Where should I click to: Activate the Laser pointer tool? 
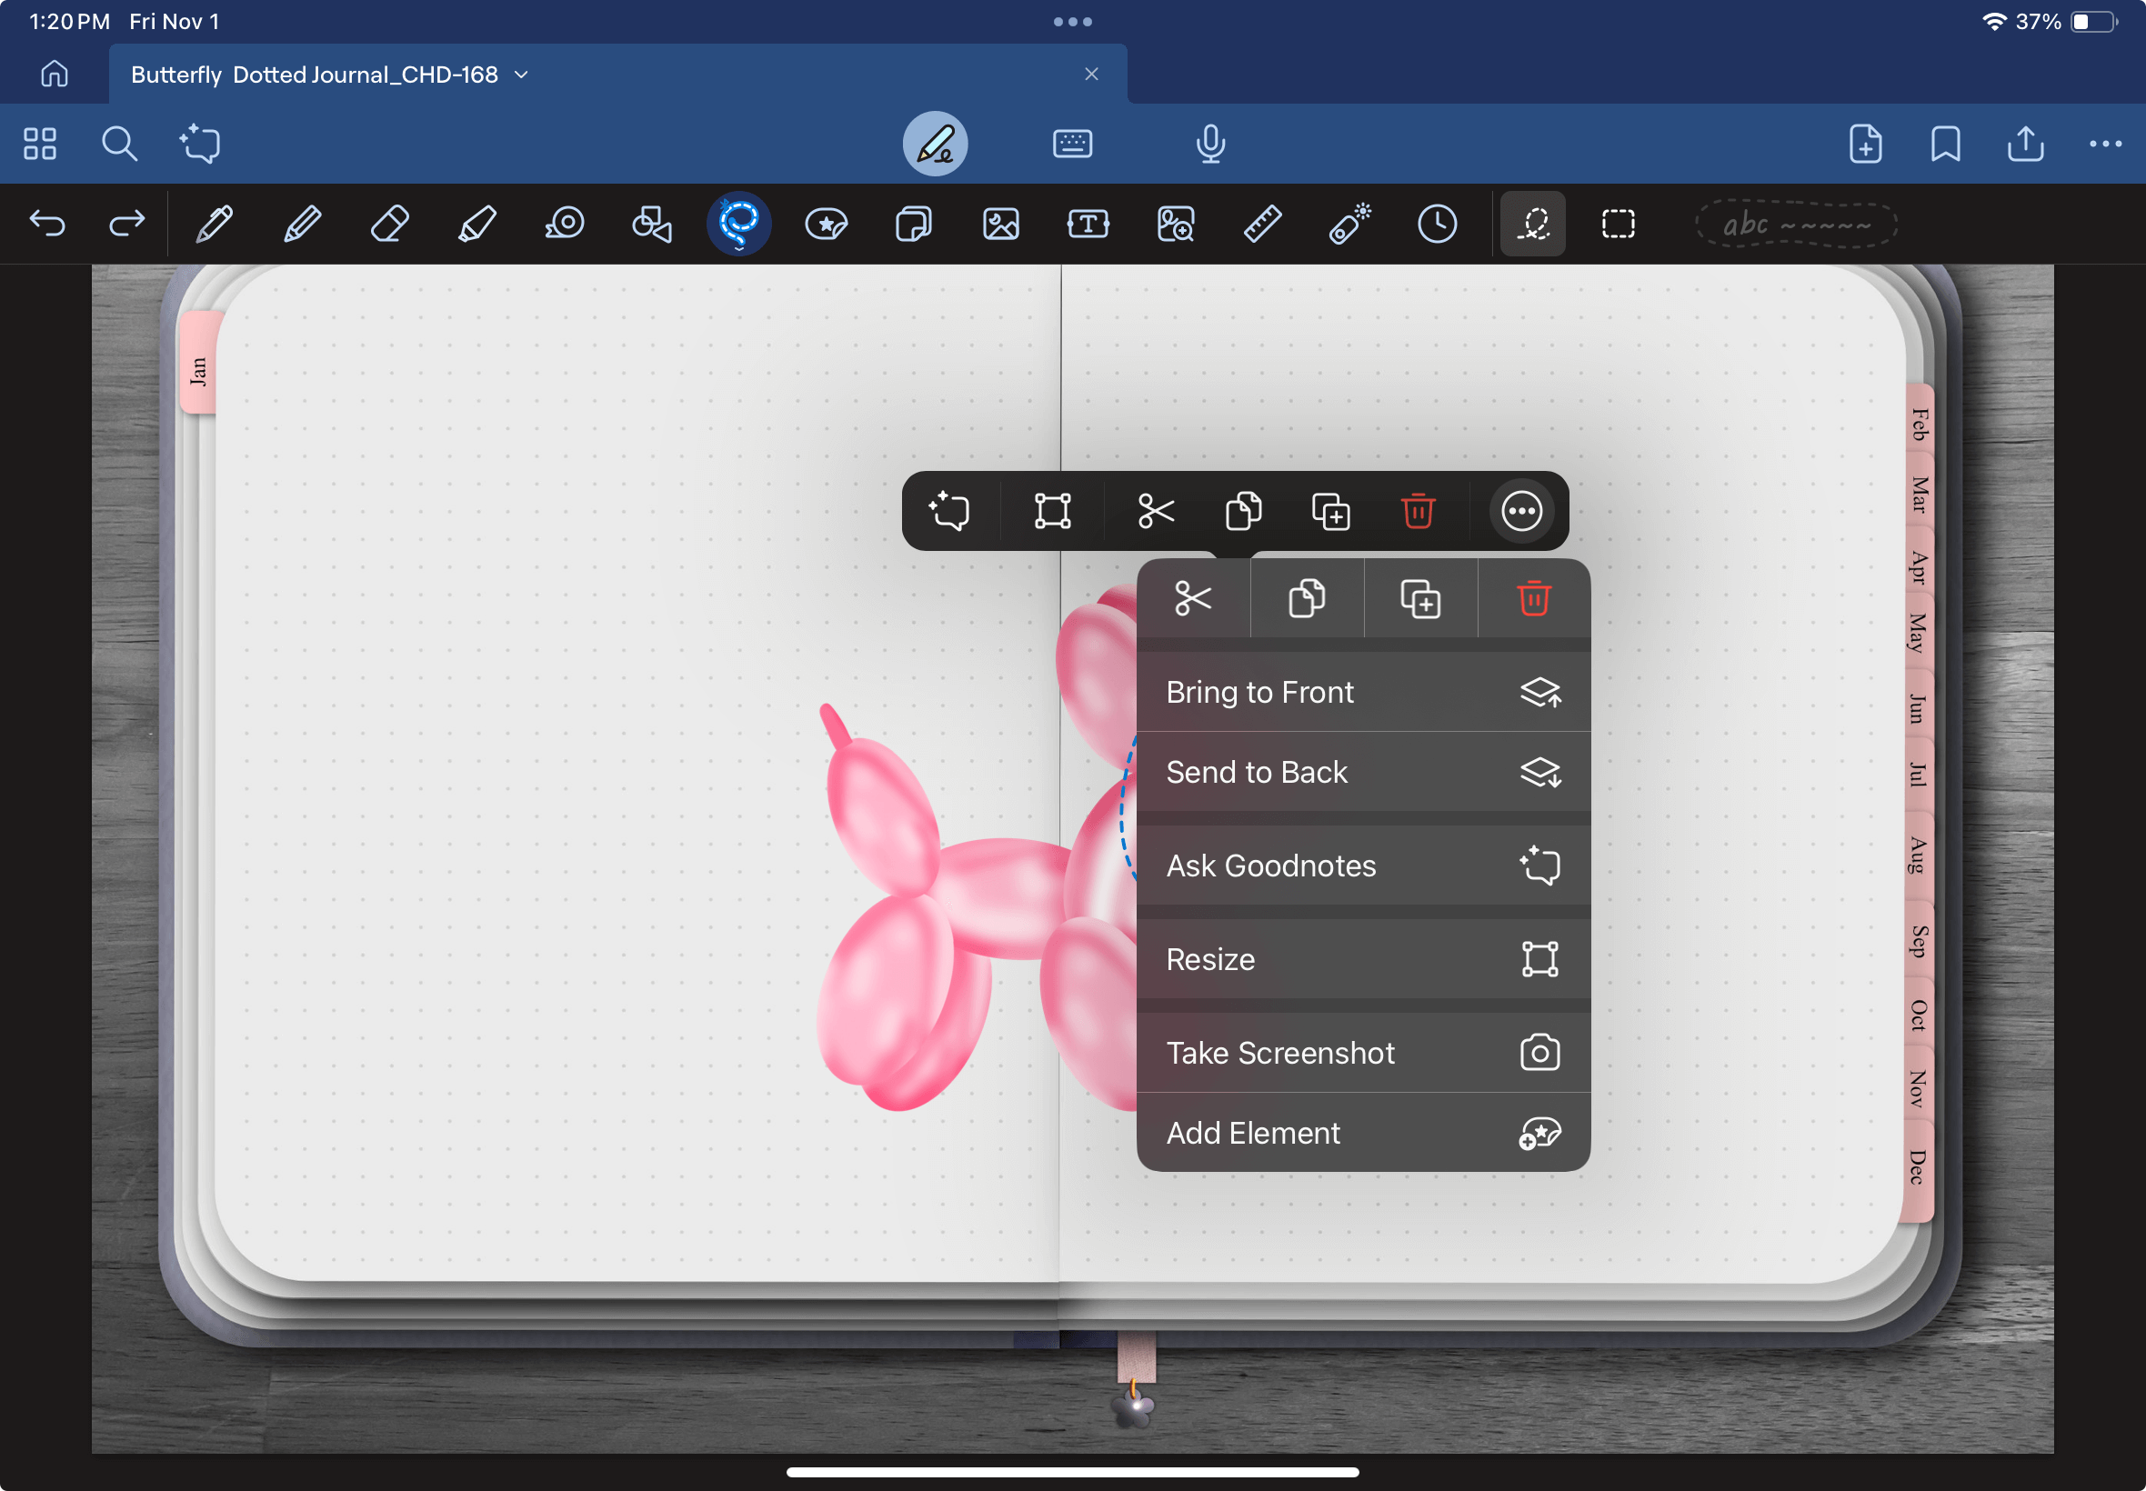(x=1349, y=224)
